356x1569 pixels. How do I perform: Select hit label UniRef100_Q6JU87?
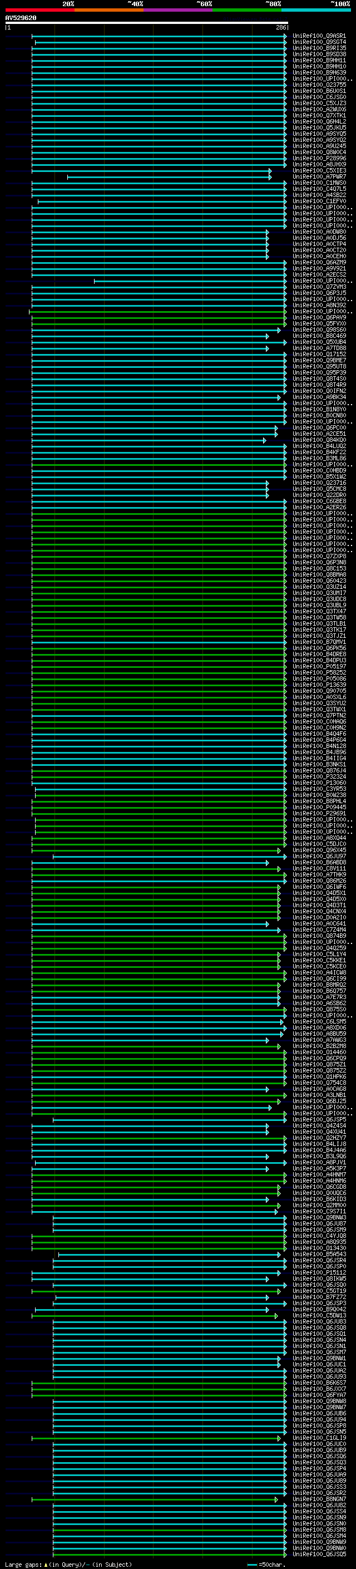click(319, 1224)
